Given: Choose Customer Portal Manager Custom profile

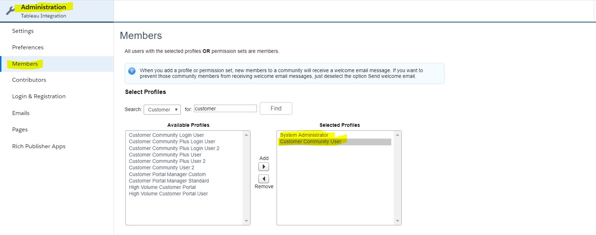Looking at the screenshot, I should [x=167, y=175].
